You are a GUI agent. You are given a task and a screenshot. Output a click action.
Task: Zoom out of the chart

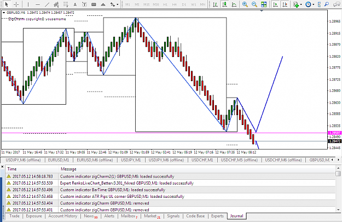(x=254, y=4)
